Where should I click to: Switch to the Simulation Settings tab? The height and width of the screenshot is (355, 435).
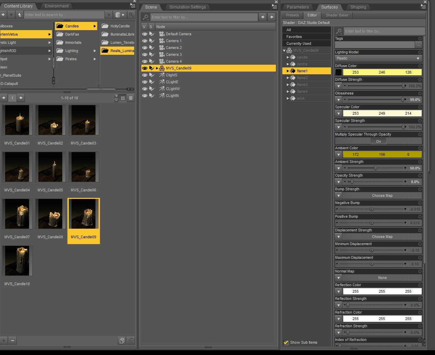(x=188, y=7)
